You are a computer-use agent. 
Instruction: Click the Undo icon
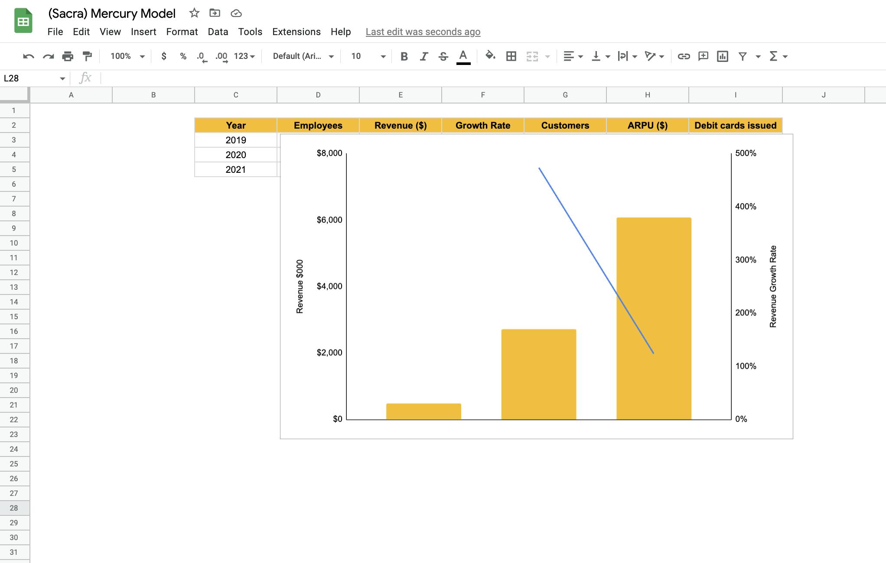[x=29, y=56]
